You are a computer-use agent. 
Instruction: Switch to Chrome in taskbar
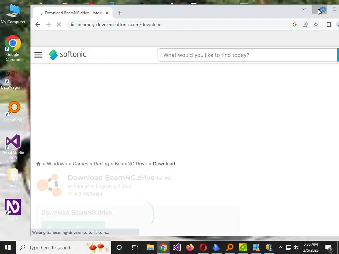(x=163, y=247)
